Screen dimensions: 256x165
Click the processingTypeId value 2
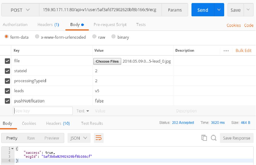96,81
